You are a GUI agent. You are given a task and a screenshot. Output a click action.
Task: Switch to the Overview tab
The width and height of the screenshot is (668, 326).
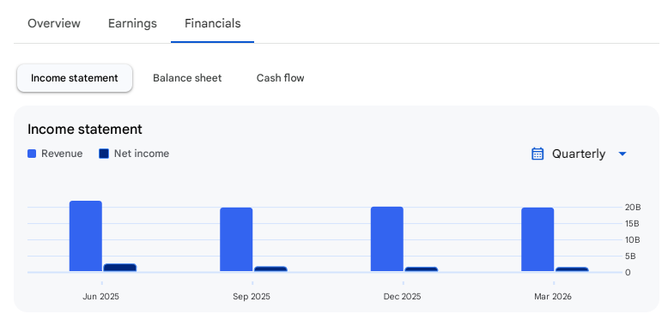point(54,23)
